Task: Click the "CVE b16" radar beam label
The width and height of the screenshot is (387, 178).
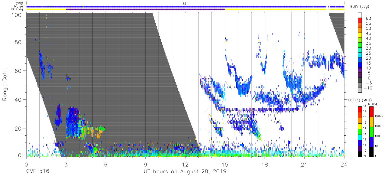Action: coord(38,171)
